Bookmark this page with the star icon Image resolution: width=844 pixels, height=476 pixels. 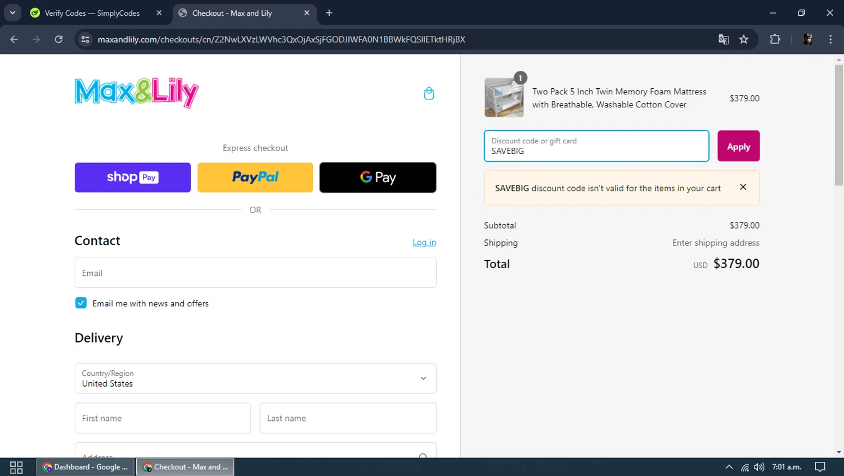pos(744,39)
